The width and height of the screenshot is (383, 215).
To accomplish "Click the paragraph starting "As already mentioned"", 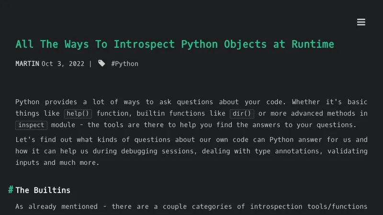I will pyautogui.click(x=191, y=207).
